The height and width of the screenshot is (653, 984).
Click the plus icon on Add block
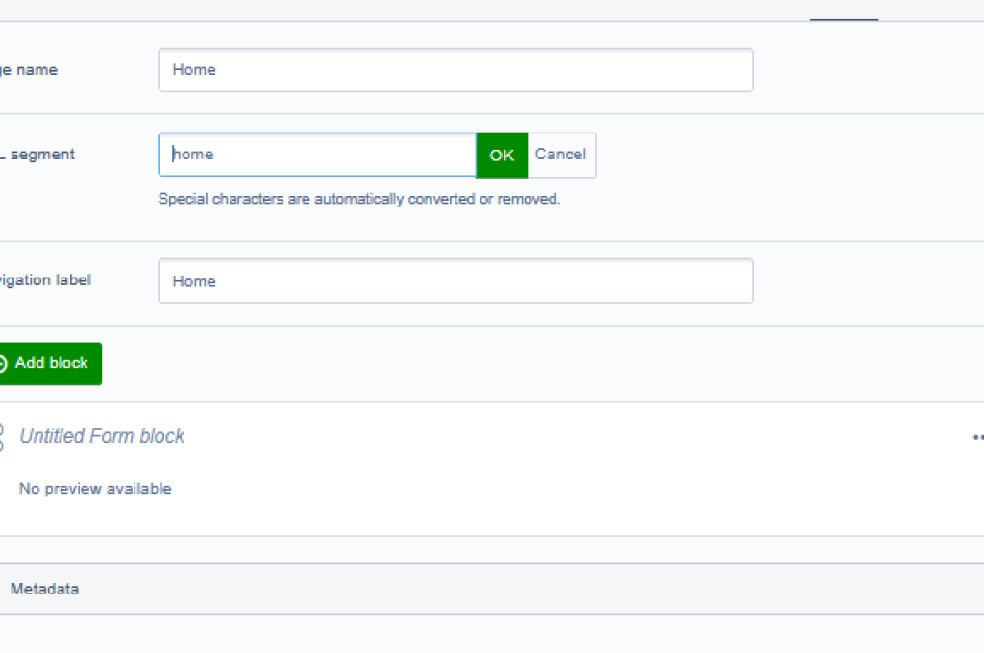click(x=3, y=363)
